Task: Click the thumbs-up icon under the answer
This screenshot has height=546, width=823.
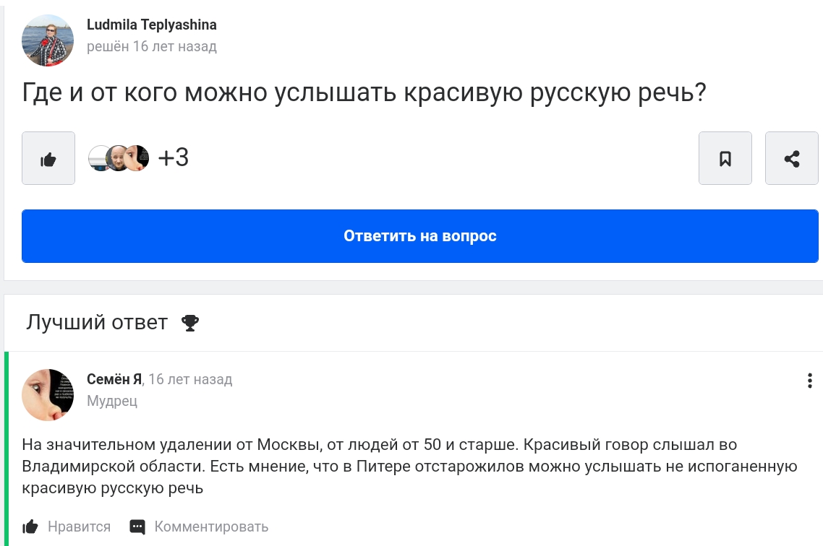Action: [x=30, y=526]
